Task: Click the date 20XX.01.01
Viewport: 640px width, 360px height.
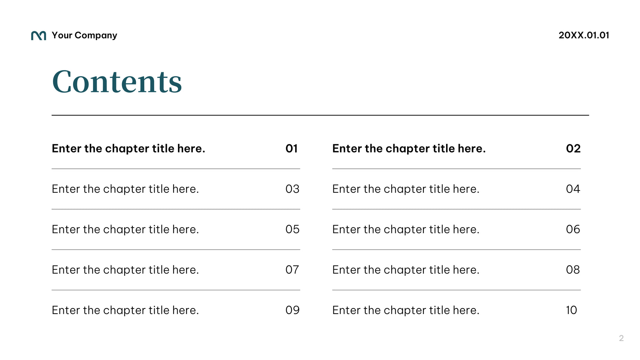Action: point(584,35)
